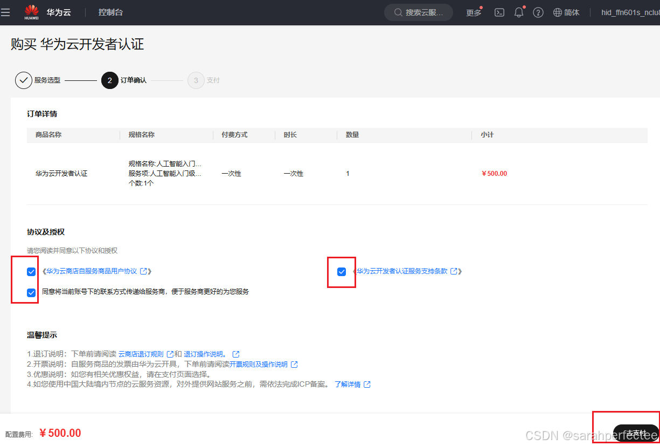The height and width of the screenshot is (446, 660).
Task: Open 开票规则及操作说明 link
Action: 259,365
